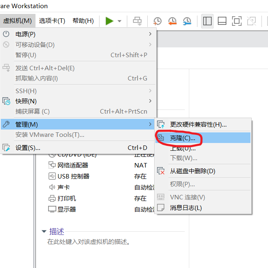Click the description field 在此处键入对该虚拟机的描述

[x=89, y=241]
